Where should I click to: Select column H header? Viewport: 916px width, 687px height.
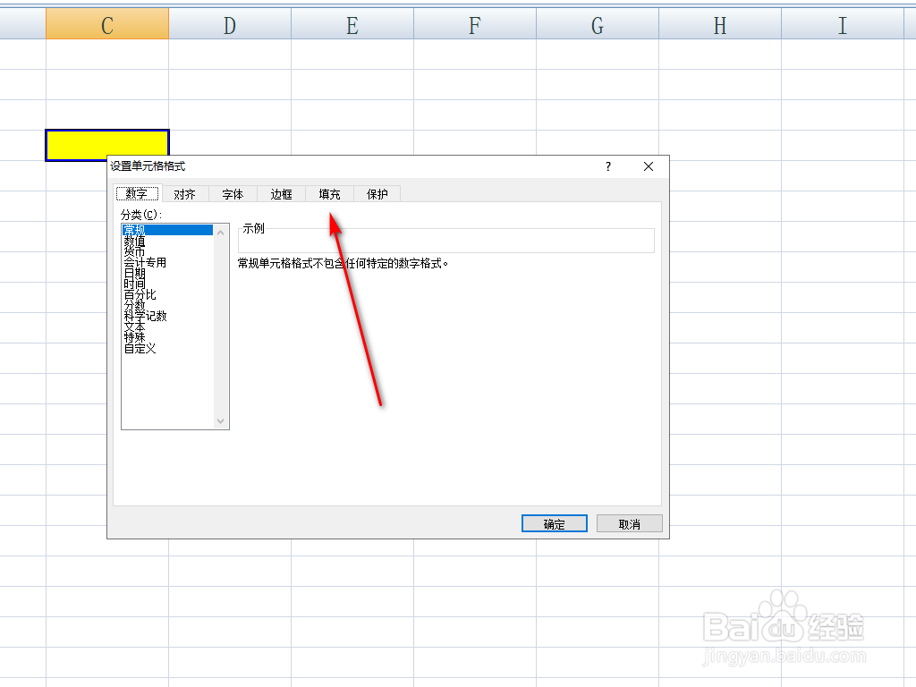tap(720, 25)
